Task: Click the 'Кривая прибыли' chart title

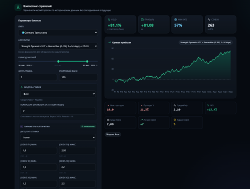Action: tap(121, 43)
